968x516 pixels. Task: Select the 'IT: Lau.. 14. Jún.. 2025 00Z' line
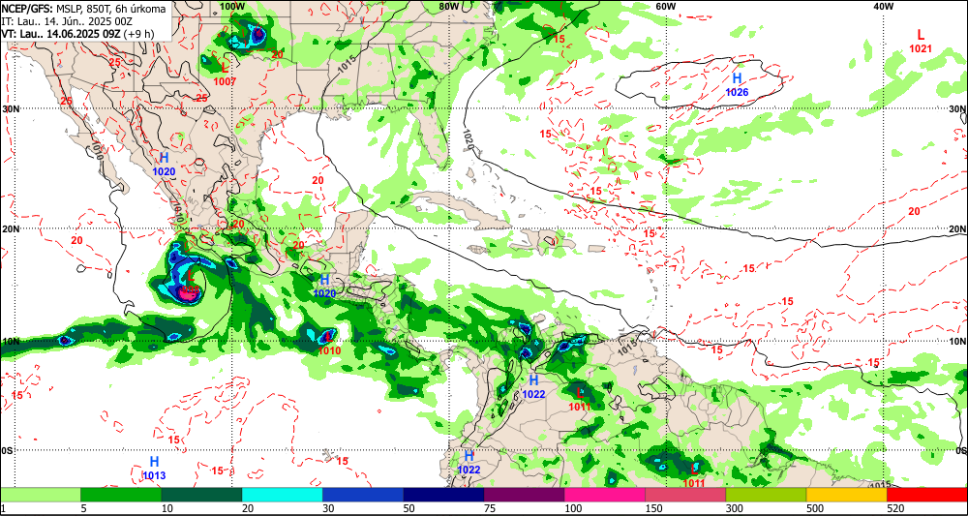69,21
